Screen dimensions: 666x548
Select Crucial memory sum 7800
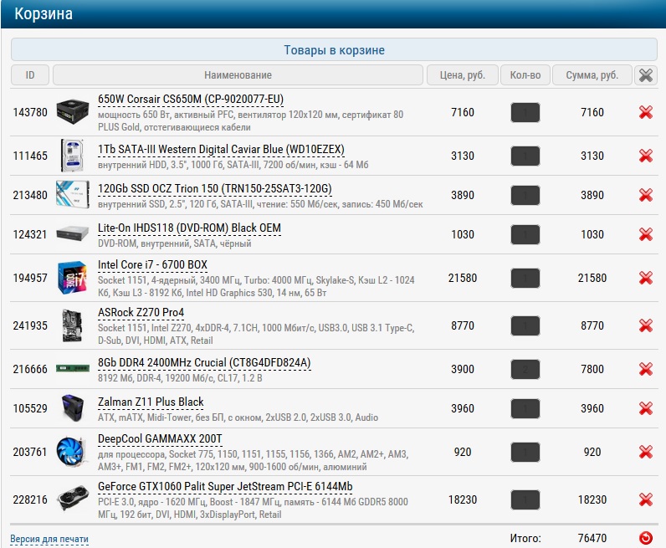pyautogui.click(x=592, y=369)
